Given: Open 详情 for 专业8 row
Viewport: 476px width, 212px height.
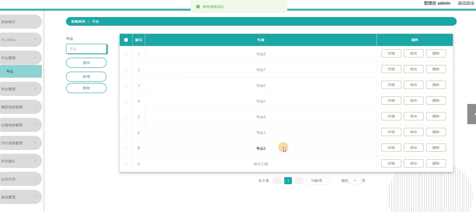Looking at the screenshot, I should coord(391,53).
